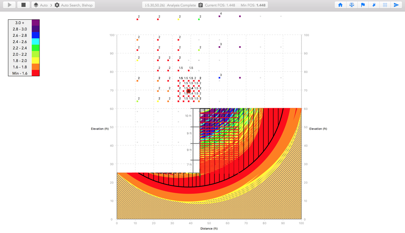Click the green 2.2 - 2.4 legend swatch
The height and width of the screenshot is (233, 405).
(x=36, y=48)
